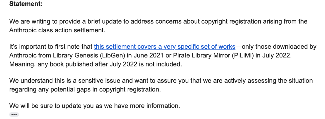The image size is (325, 119).
Task: Expand trimmed content via the ellipsis button
Action: [14, 115]
